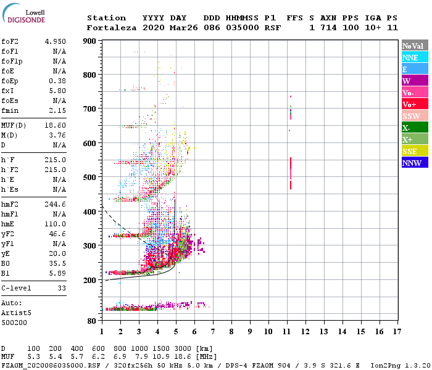Click the Artist5 text
The height and width of the screenshot is (370, 432).
pyautogui.click(x=16, y=313)
